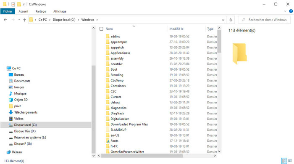
Task: Click in the Rechercher dans Windows box
Action: (265, 20)
